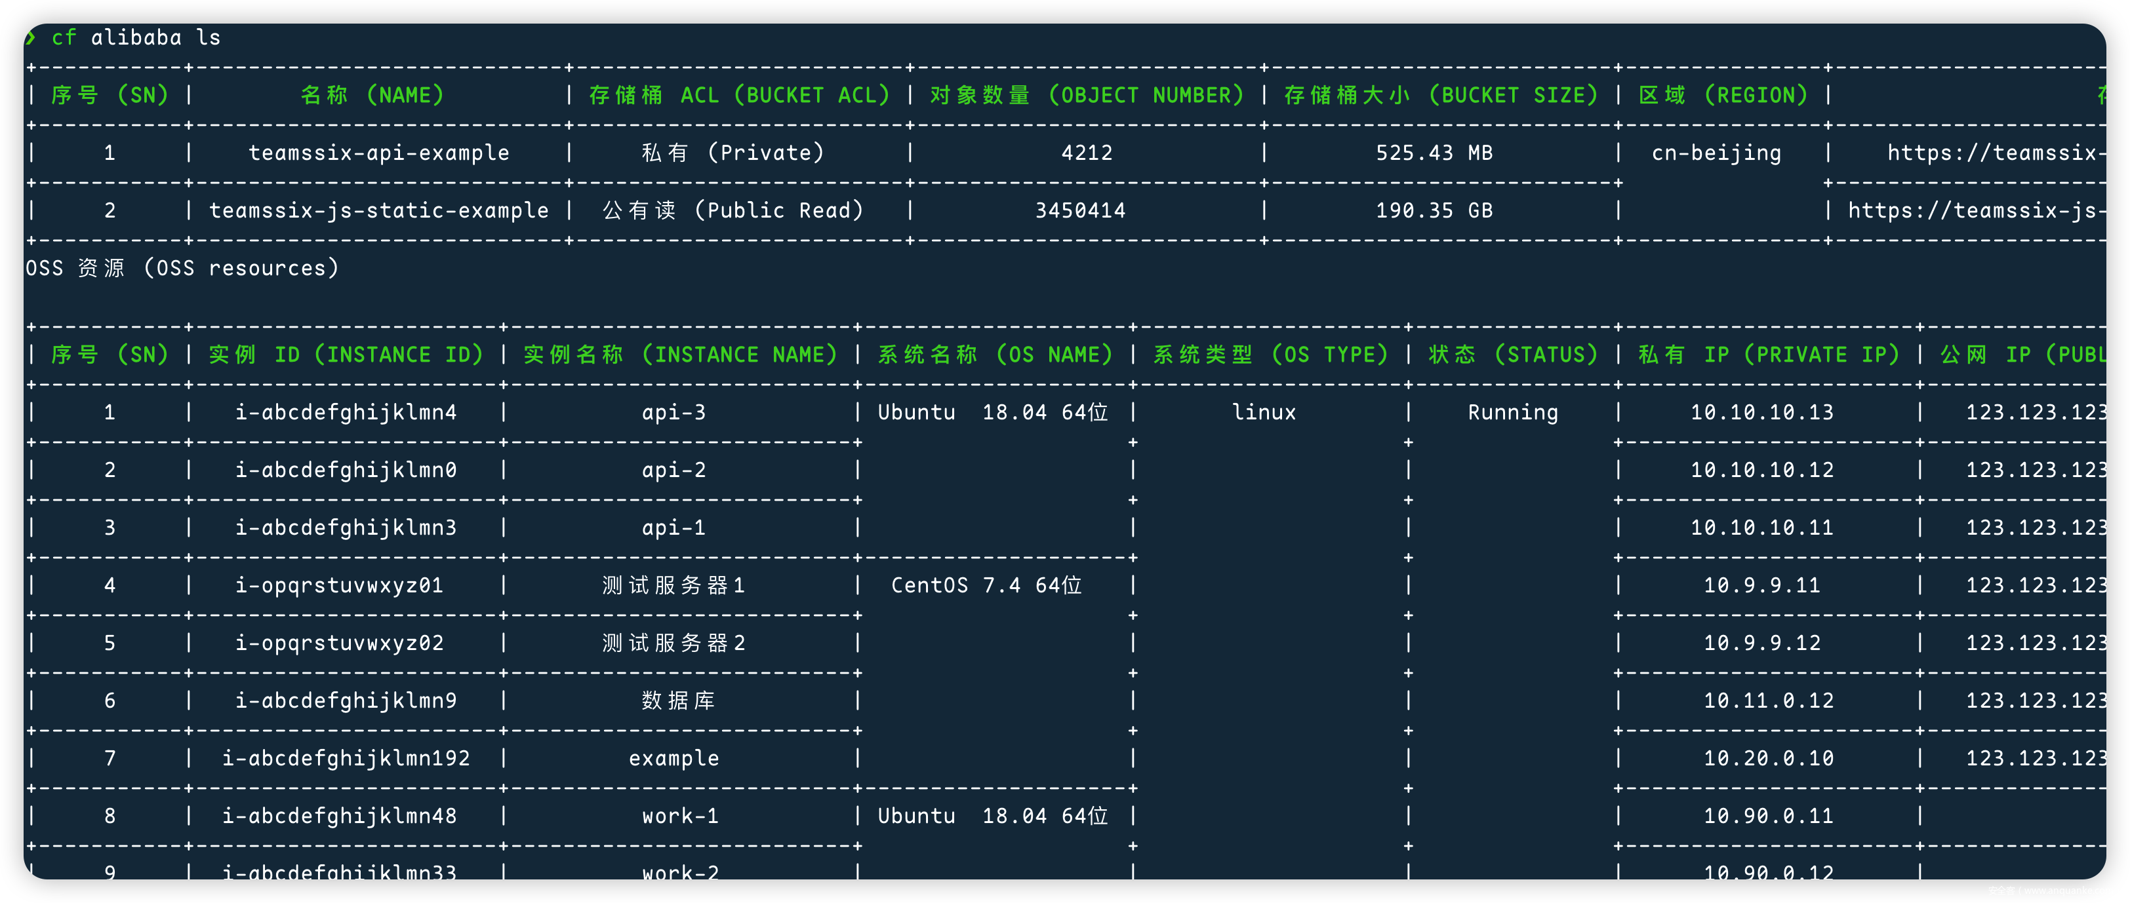Click the https://teamssix- URL in row 1
The width and height of the screenshot is (2130, 903).
coord(1996,153)
